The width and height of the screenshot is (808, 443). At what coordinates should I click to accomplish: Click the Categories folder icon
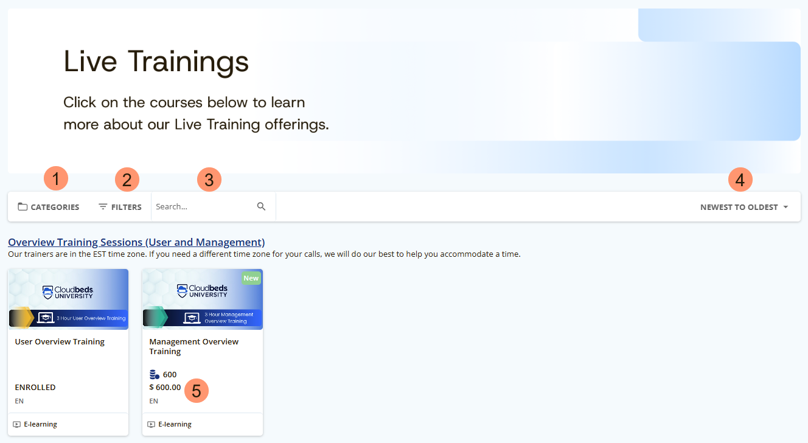[23, 207]
